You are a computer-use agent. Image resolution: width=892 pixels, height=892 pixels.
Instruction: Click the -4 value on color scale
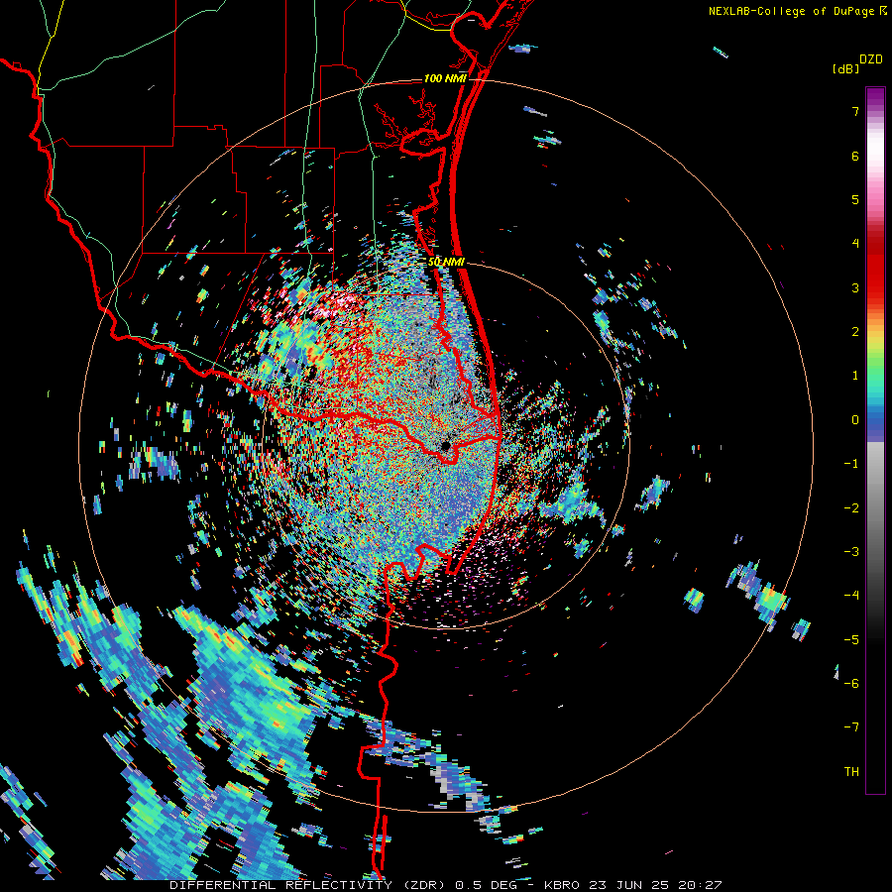[851, 595]
